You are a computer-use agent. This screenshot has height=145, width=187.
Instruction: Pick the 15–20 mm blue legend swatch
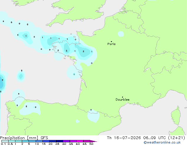coord(46,141)
